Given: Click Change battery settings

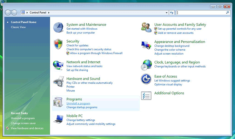Looking at the screenshot, I should pos(81,120).
